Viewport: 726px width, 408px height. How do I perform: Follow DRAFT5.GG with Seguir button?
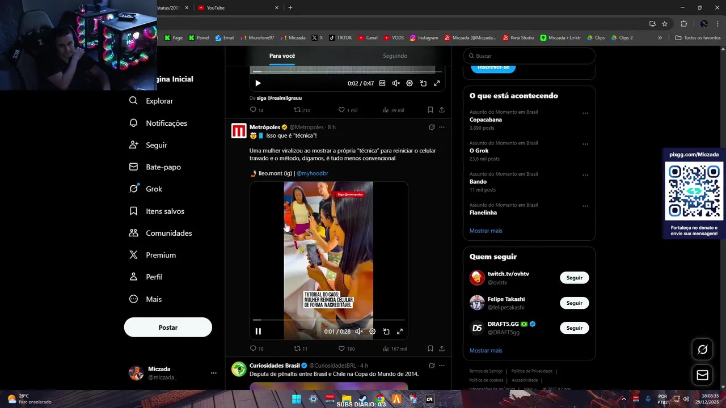(x=574, y=328)
